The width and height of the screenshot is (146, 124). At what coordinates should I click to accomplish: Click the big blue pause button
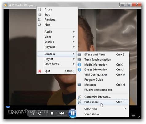pyautogui.click(x=72, y=113)
